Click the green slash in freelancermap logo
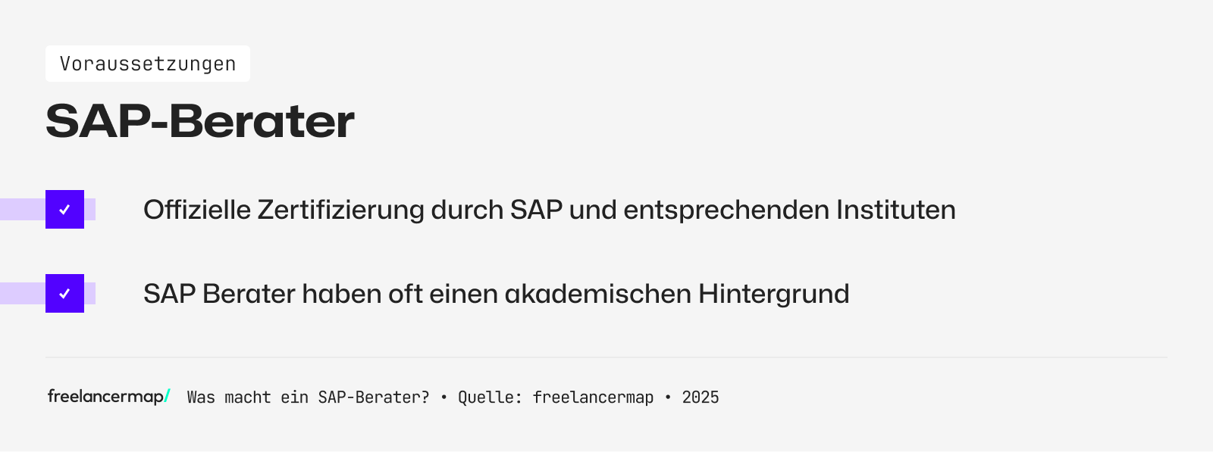Viewport: 1213px width, 452px height. (168, 396)
